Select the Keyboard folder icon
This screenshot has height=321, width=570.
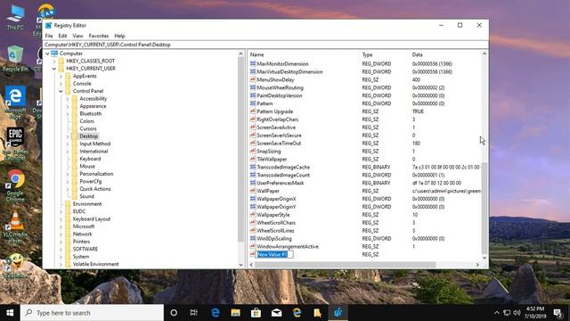point(75,159)
